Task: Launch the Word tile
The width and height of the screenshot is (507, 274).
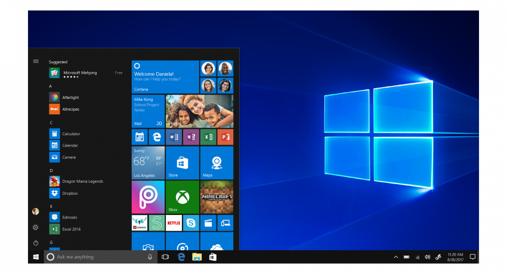Action: (174, 137)
